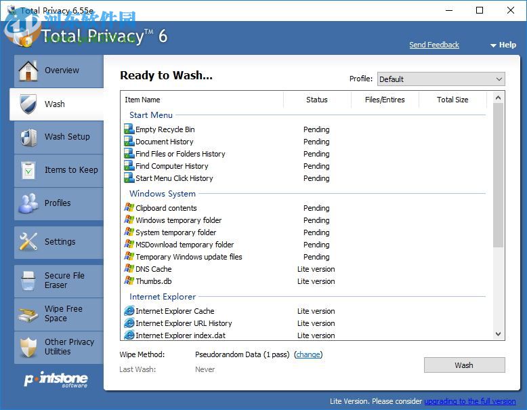Maximize the Total Privacy window
Image resolution: width=527 pixels, height=410 pixels.
click(x=480, y=10)
